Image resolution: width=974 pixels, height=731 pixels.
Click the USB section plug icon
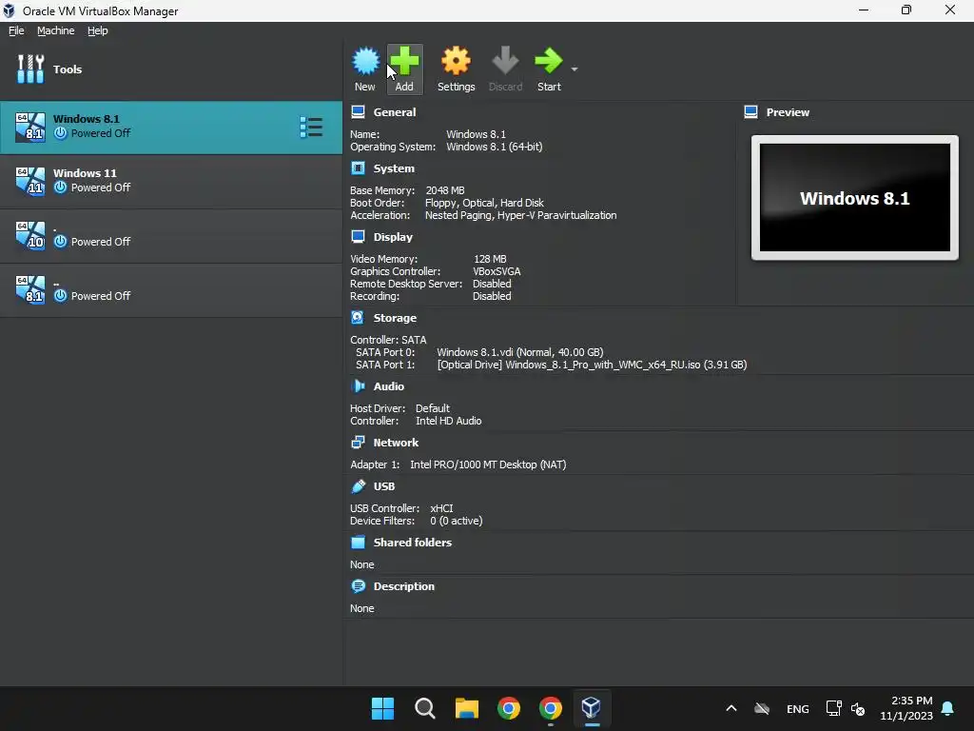tap(358, 486)
